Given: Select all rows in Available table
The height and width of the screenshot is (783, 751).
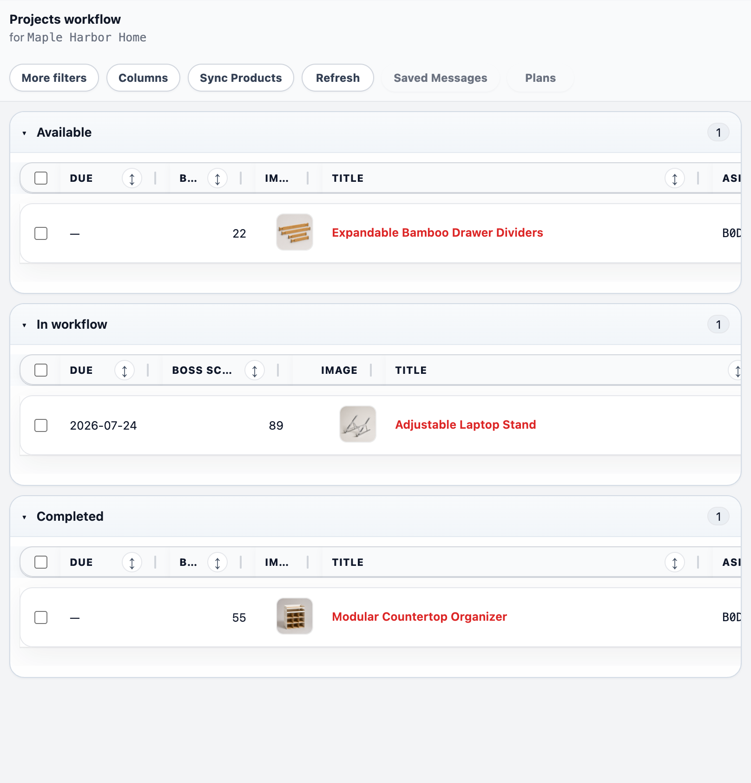Looking at the screenshot, I should tap(41, 178).
